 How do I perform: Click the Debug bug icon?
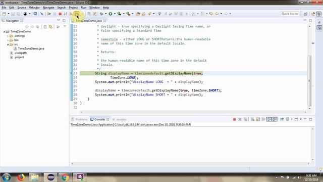[101, 14]
